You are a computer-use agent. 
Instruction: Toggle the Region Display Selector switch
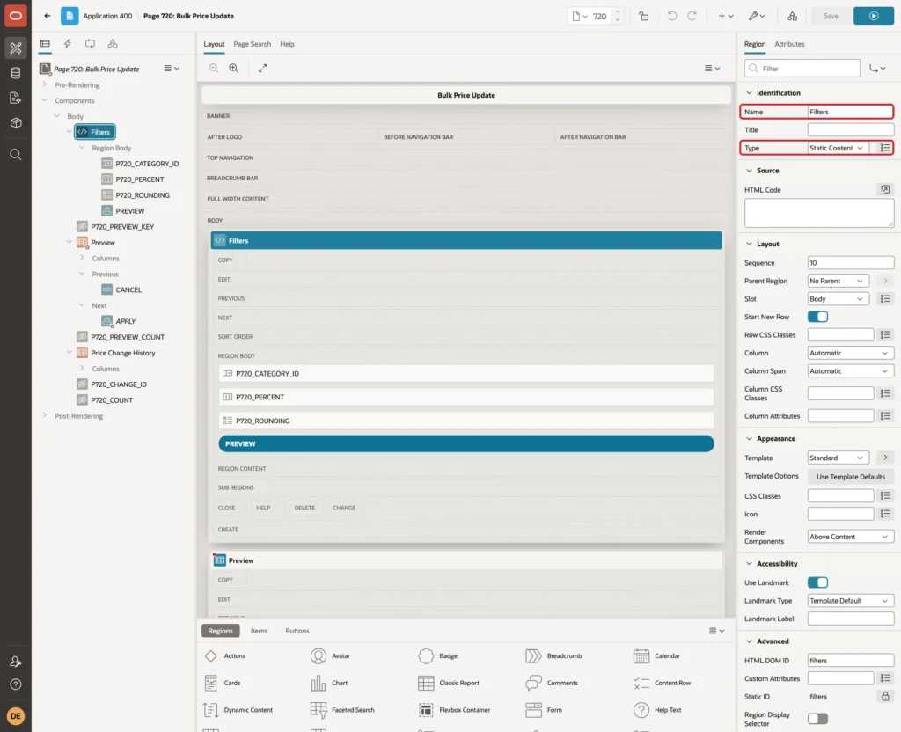point(817,719)
